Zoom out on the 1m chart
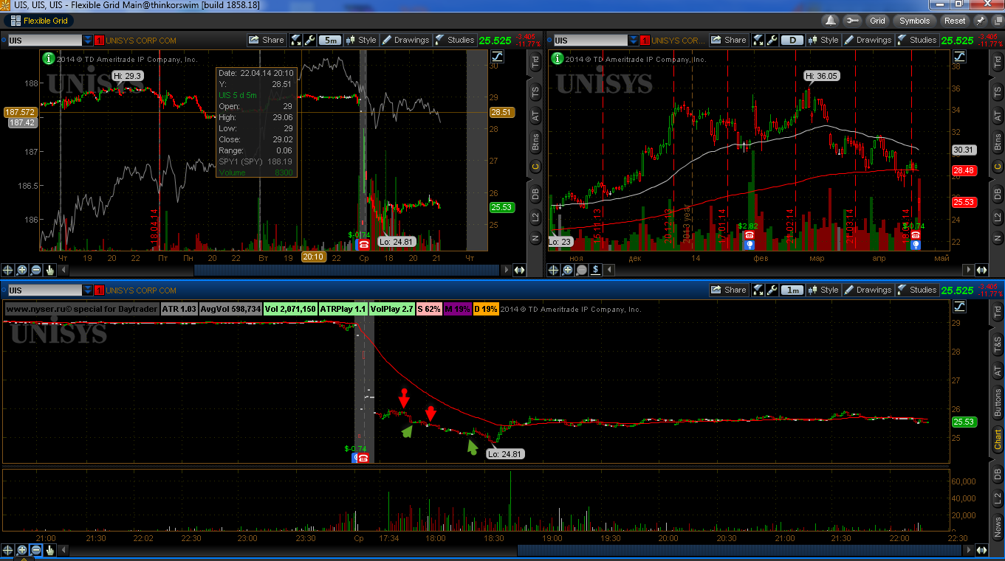 point(36,550)
